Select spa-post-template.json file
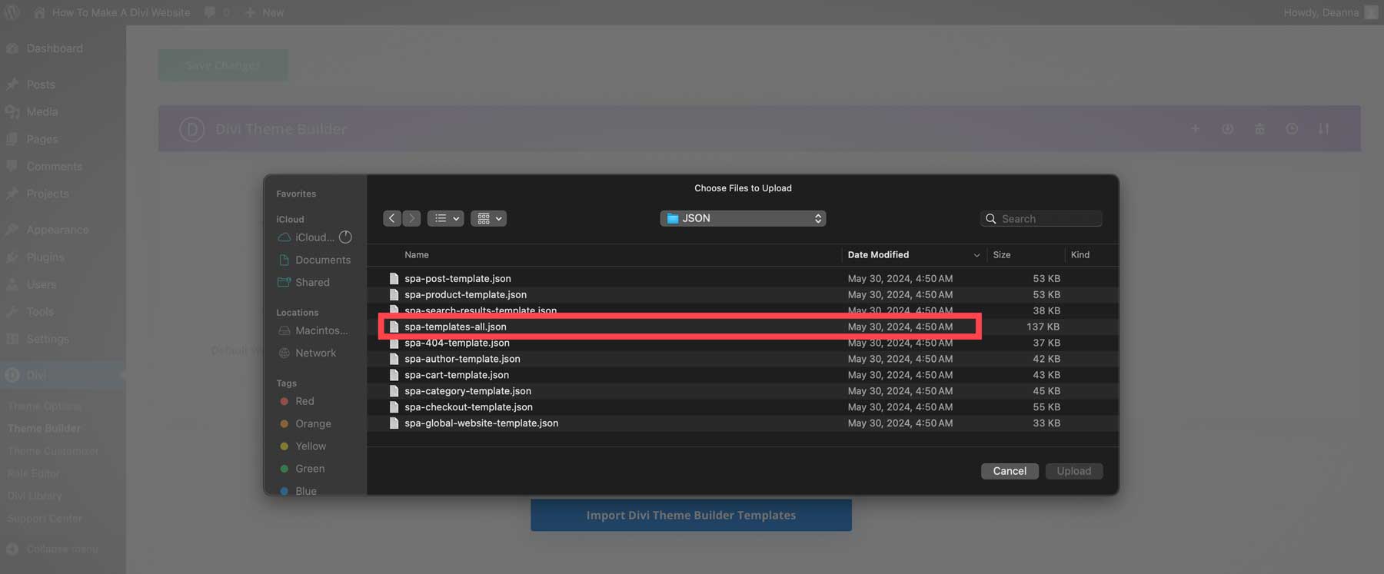This screenshot has height=574, width=1384. [x=457, y=279]
